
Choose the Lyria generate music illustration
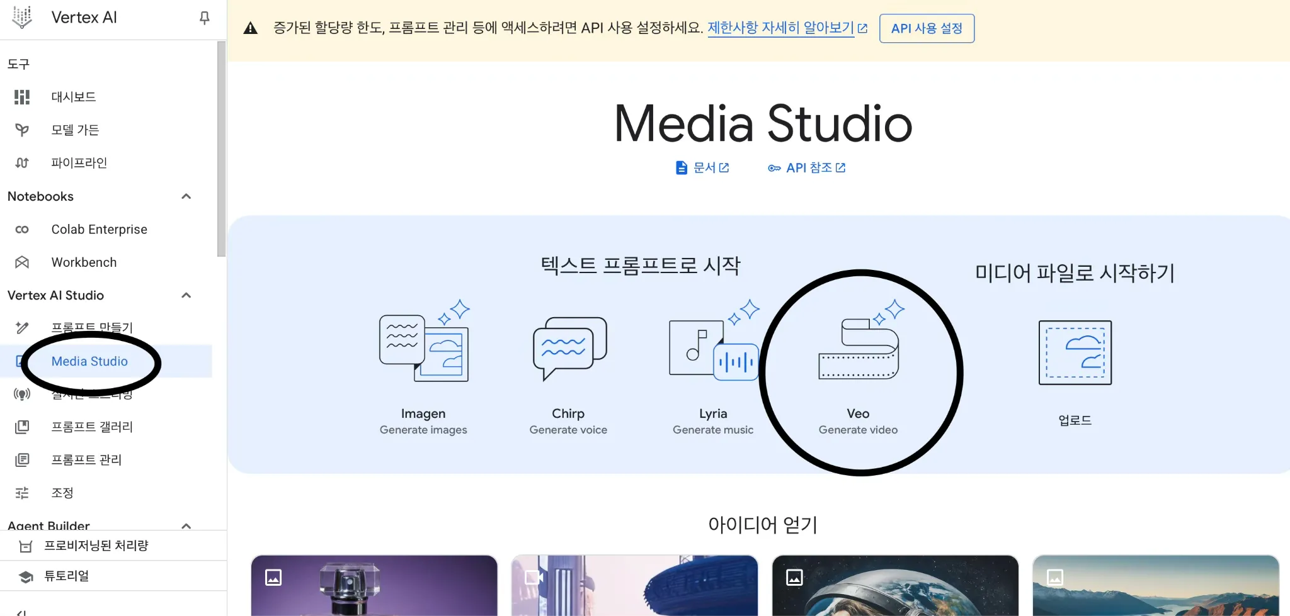pyautogui.click(x=714, y=340)
